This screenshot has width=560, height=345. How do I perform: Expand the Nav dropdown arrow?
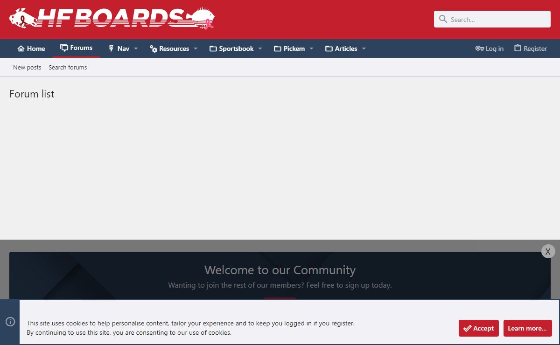coord(136,48)
